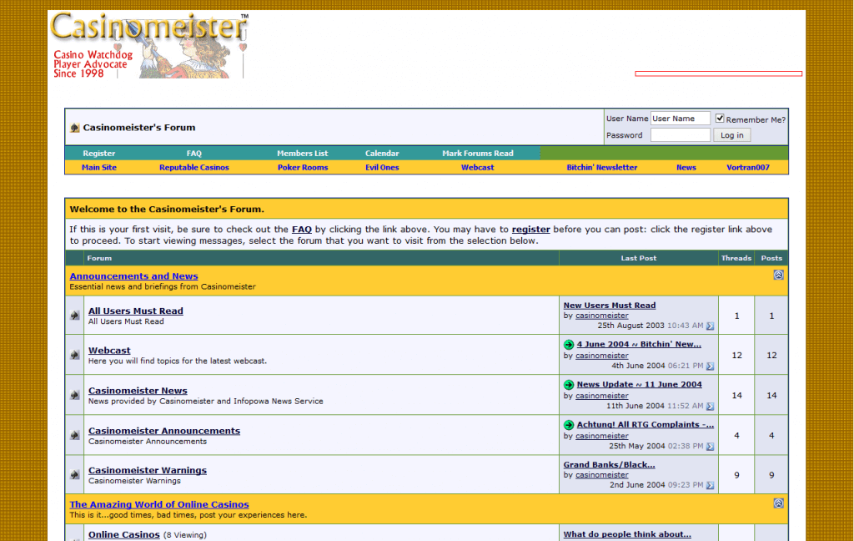Open the Grand Banks/Black... post
This screenshot has height=541, width=854.
(x=610, y=465)
